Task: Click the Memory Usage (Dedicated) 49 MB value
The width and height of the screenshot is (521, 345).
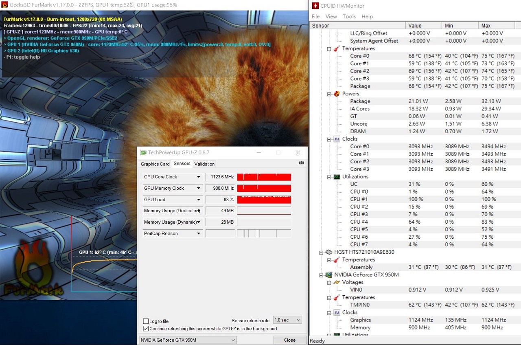Action: coord(220,211)
